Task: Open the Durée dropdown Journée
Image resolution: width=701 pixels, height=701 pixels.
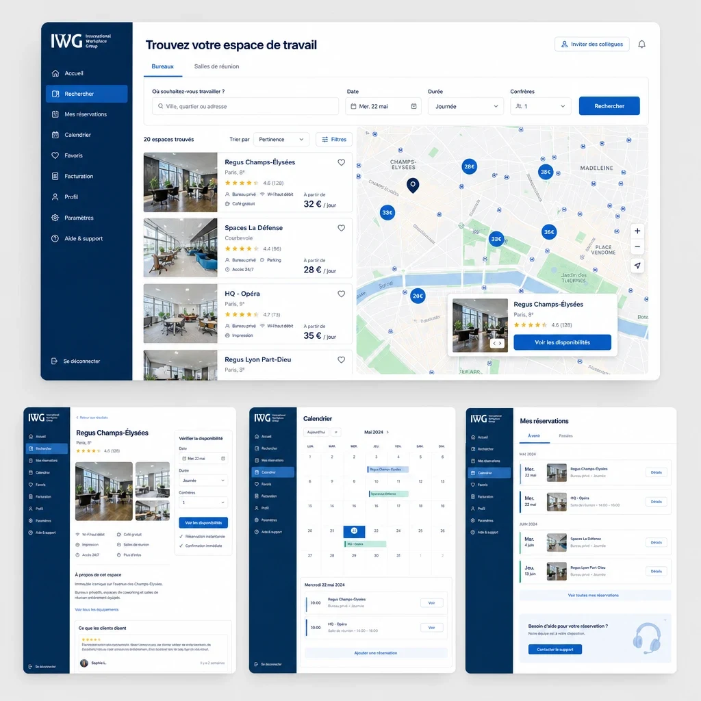Action: [466, 106]
